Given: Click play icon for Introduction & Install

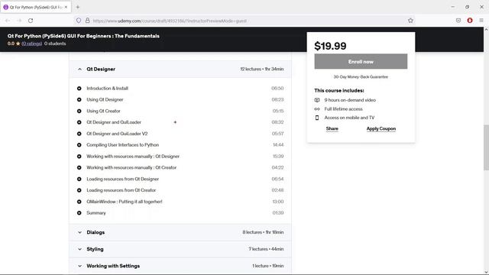Looking at the screenshot, I should click(79, 89).
